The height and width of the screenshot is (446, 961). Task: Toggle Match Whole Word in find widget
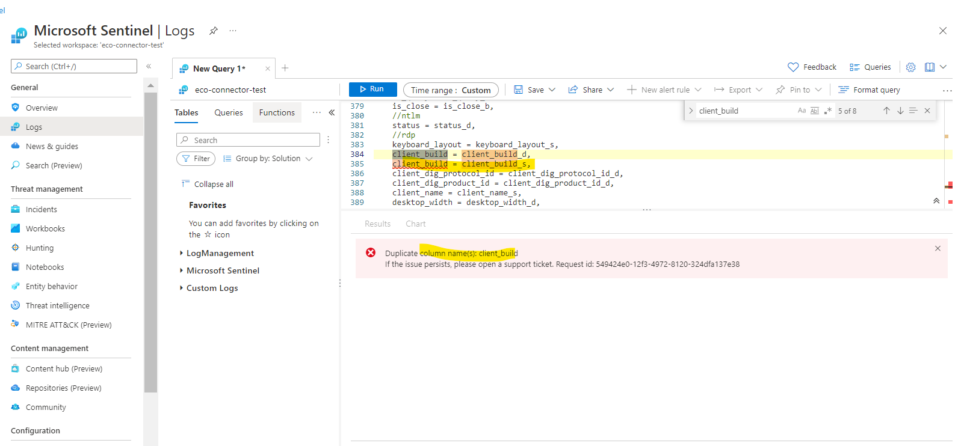[815, 111]
